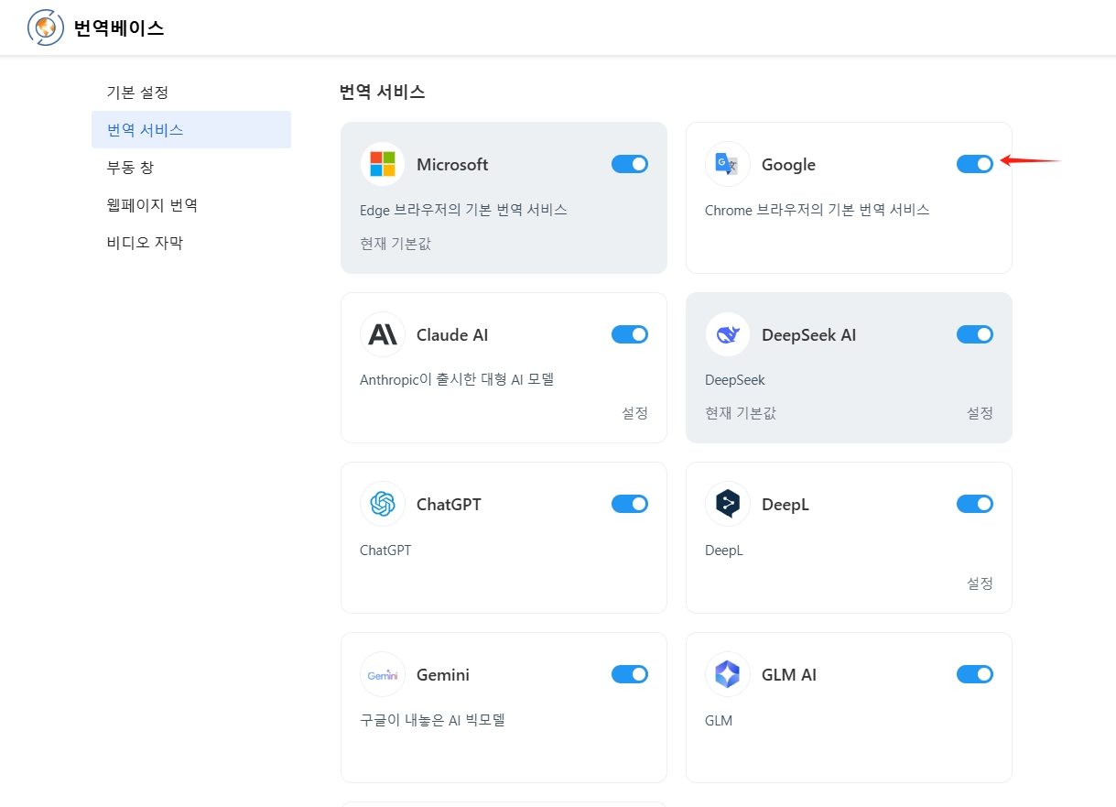Click the DeepSeek AI service name

[808, 335]
